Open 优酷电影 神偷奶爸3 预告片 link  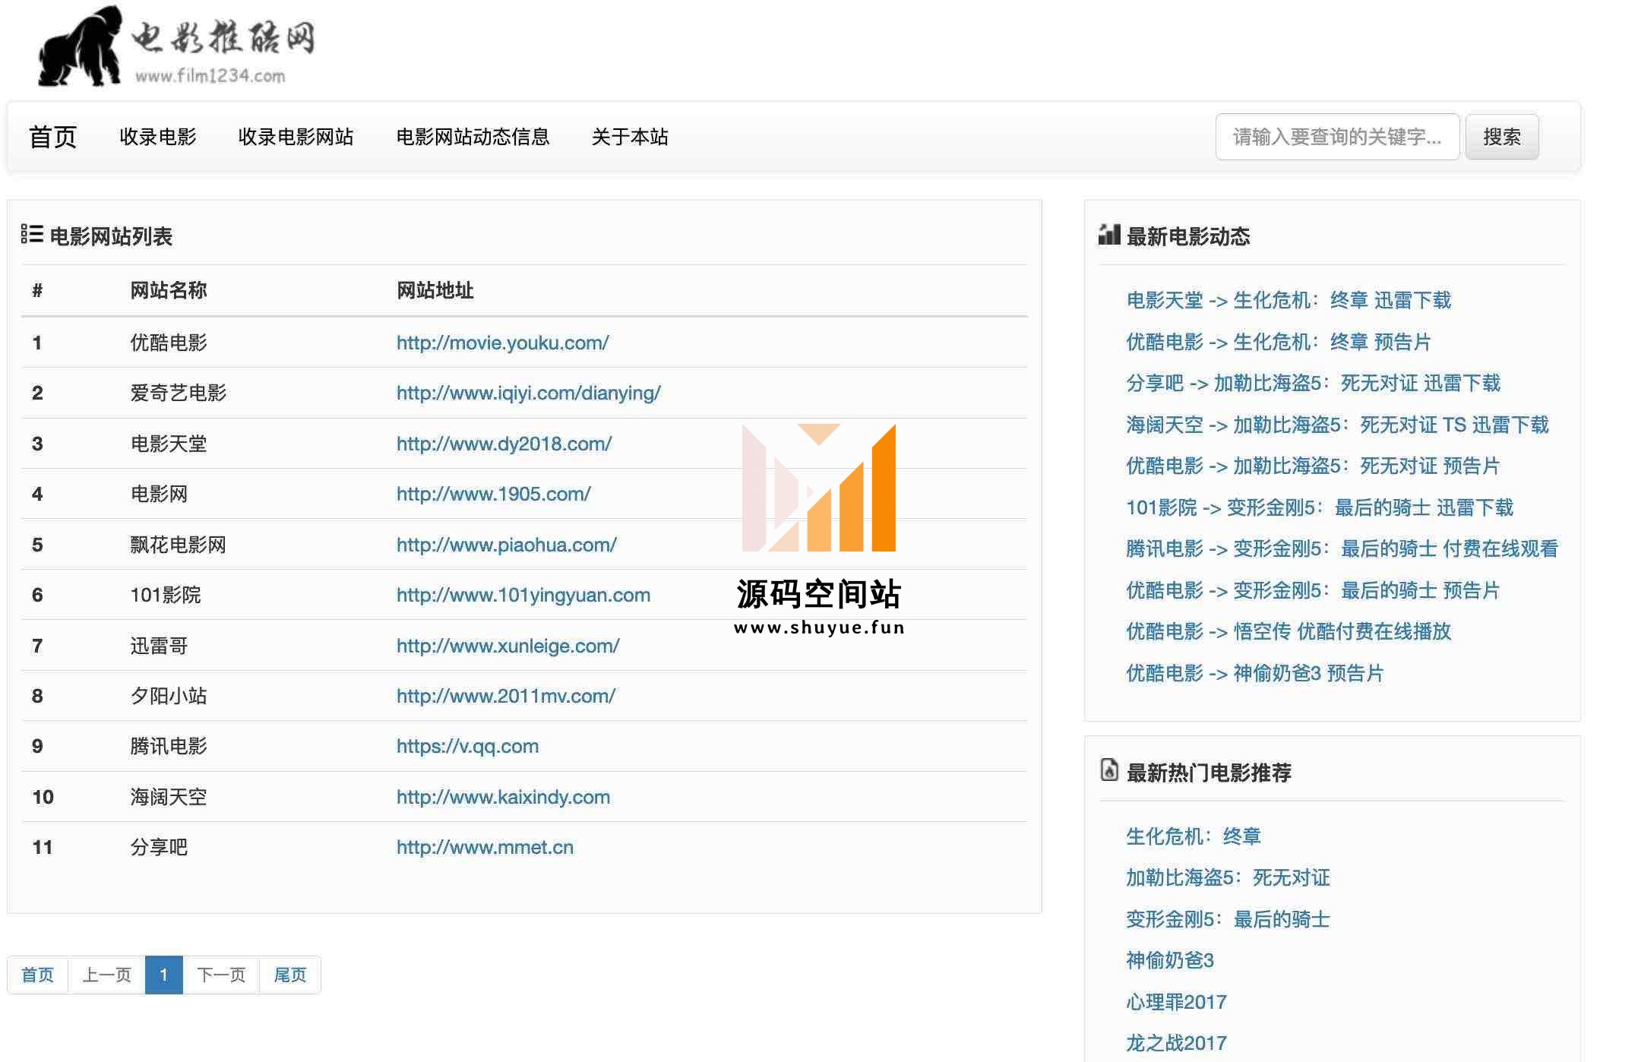tap(1255, 673)
